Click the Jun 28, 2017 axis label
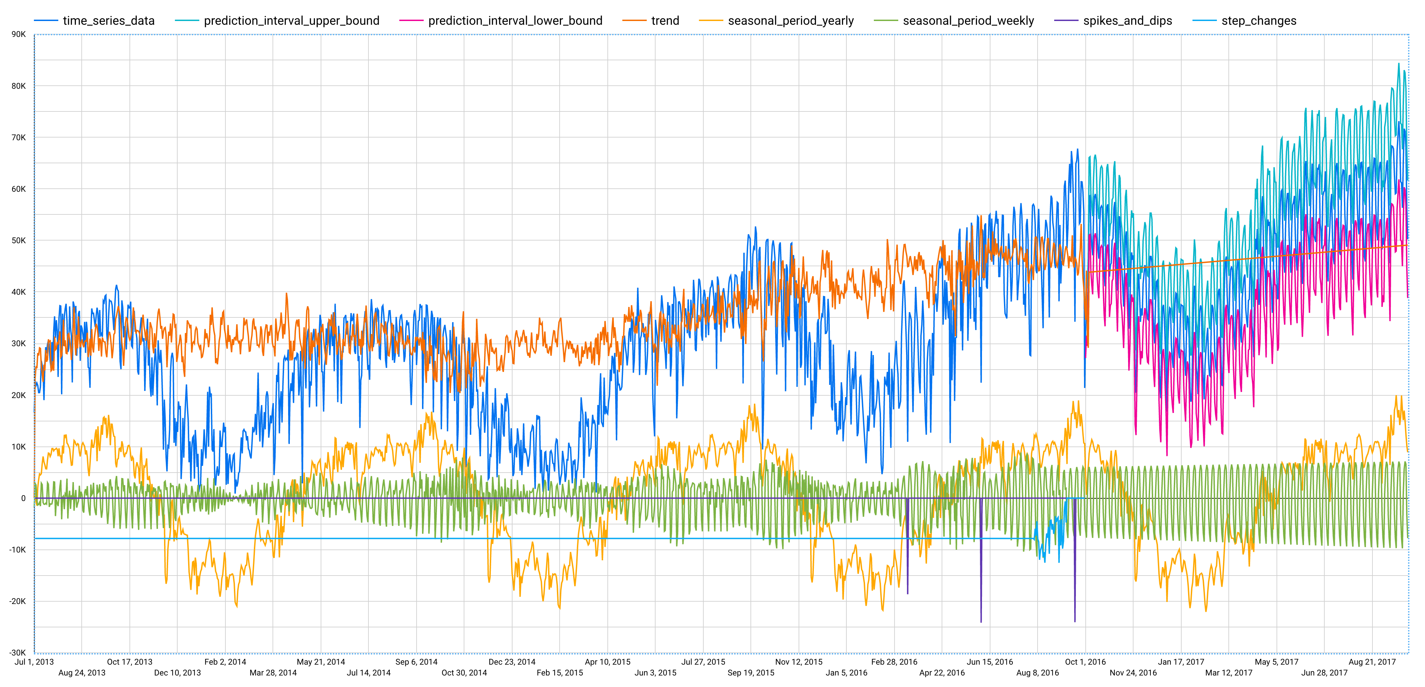Viewport: 1425px width, 687px height. point(1324,673)
